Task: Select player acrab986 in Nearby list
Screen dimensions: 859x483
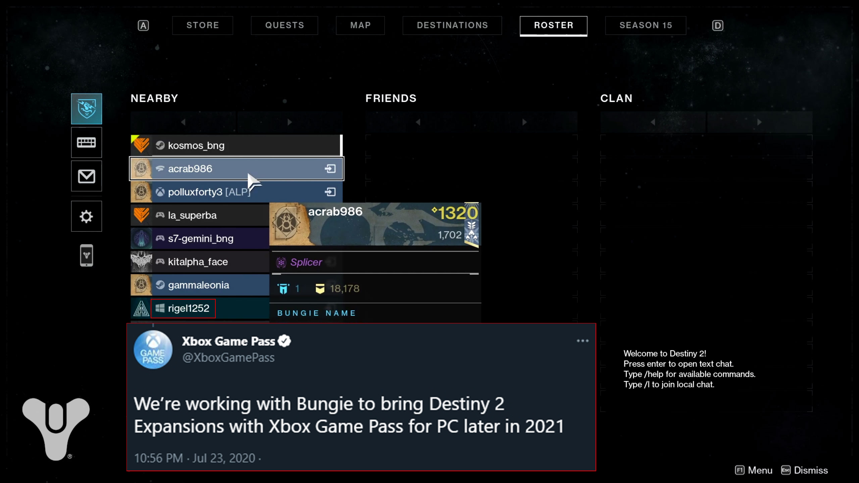Action: pyautogui.click(x=237, y=169)
